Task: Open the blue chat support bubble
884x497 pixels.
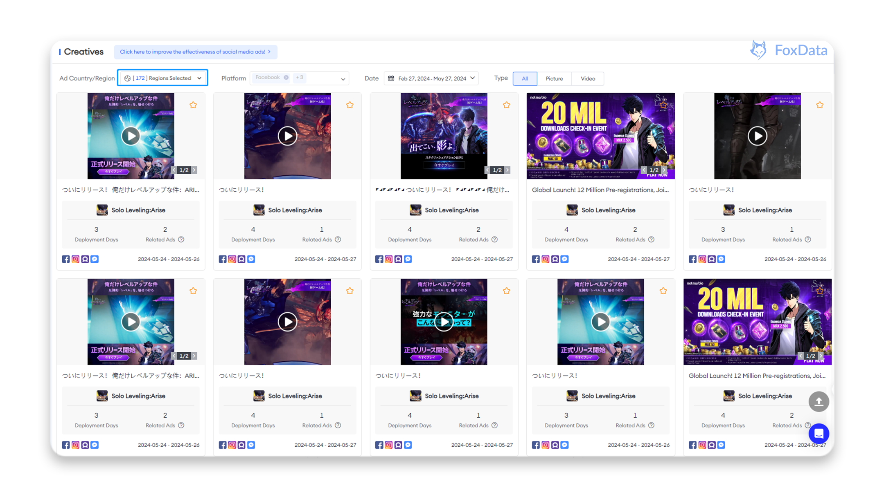Action: pos(819,434)
